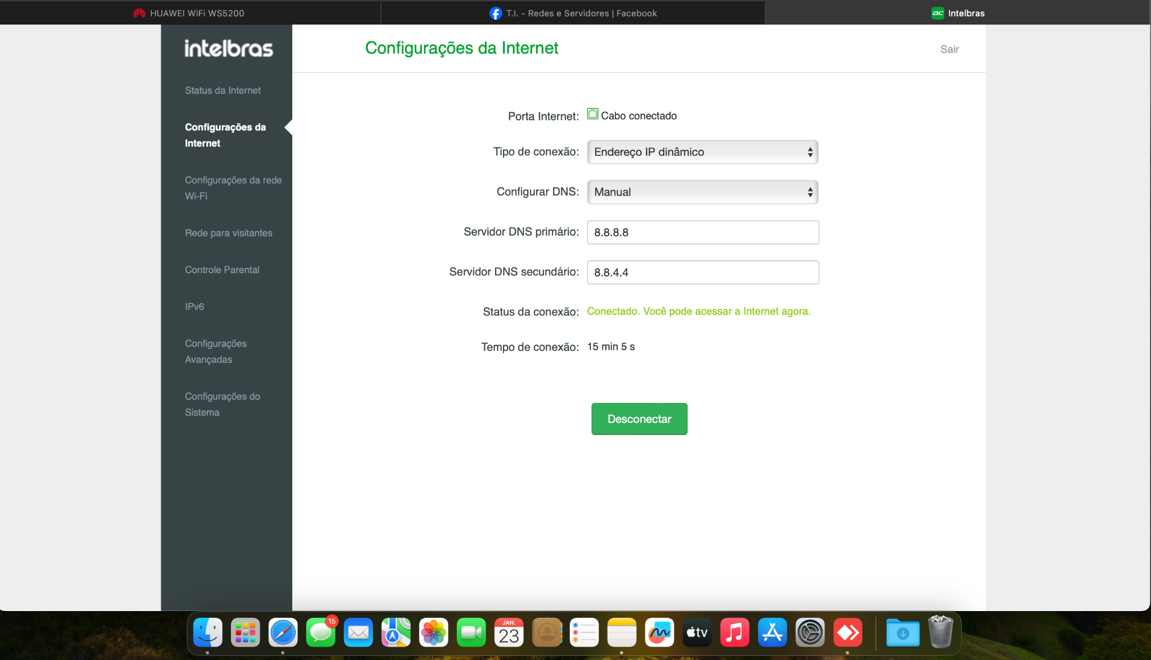Open Configurações da rede Wi-Fi
This screenshot has width=1151, height=660.
(x=233, y=188)
